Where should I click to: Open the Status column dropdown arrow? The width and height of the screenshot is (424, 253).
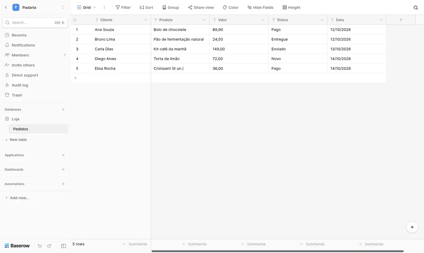click(x=322, y=20)
